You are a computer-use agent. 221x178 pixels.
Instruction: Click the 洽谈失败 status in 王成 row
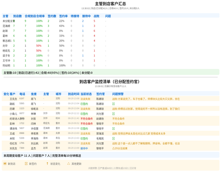coord(85,133)
